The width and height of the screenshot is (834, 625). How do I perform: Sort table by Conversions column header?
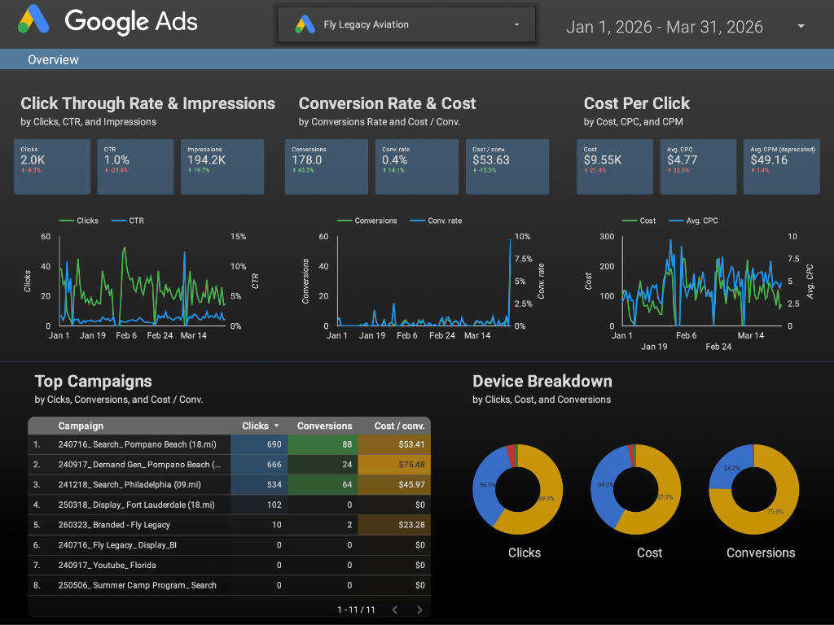(324, 426)
